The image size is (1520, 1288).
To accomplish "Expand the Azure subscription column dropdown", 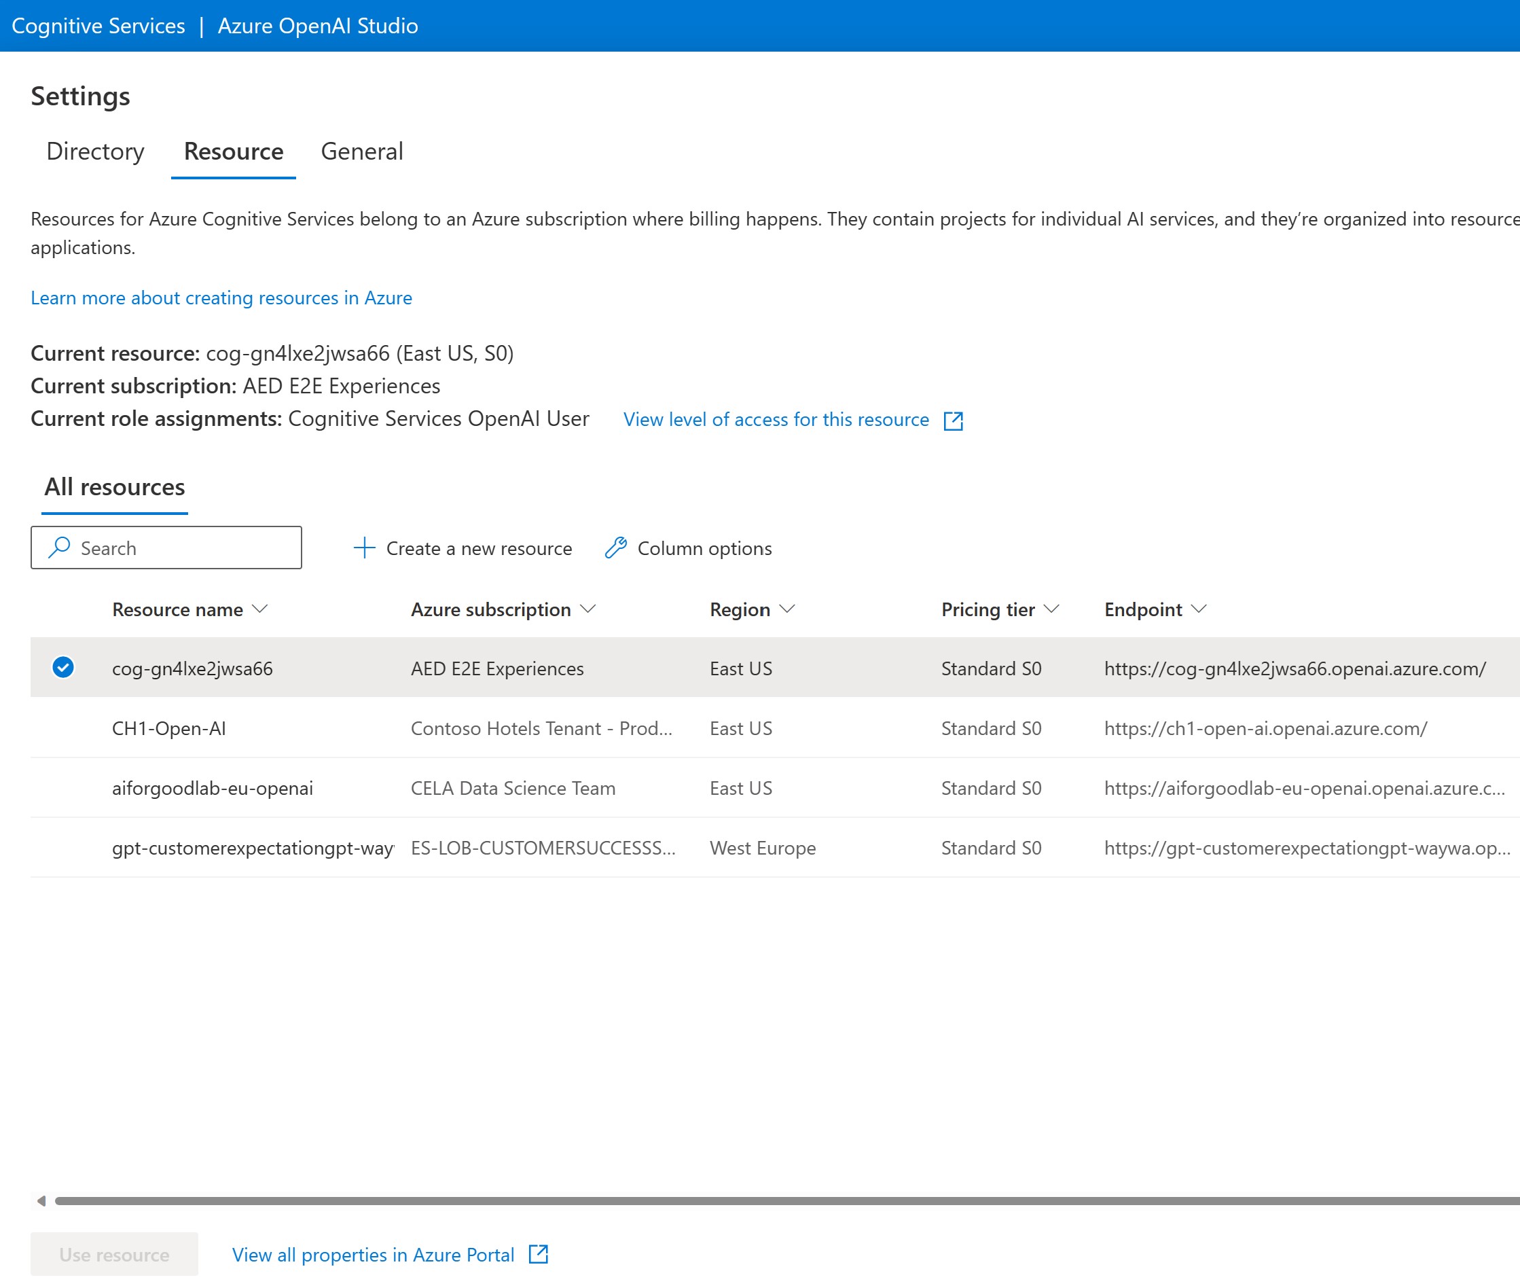I will (x=589, y=609).
